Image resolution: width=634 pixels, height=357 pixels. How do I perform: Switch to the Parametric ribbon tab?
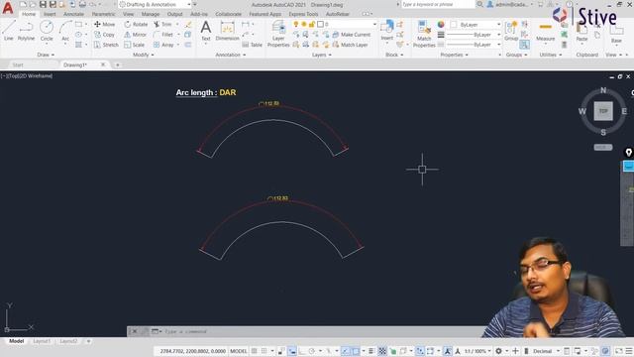click(x=103, y=14)
